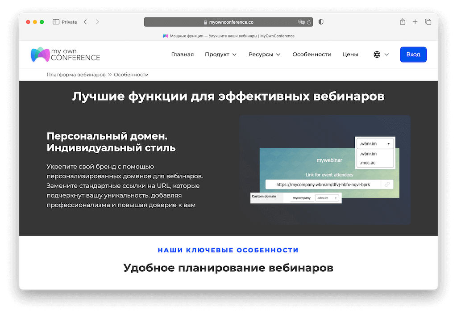Navigate back with Safari's back arrow
This screenshot has width=457, height=315.
(x=85, y=21)
